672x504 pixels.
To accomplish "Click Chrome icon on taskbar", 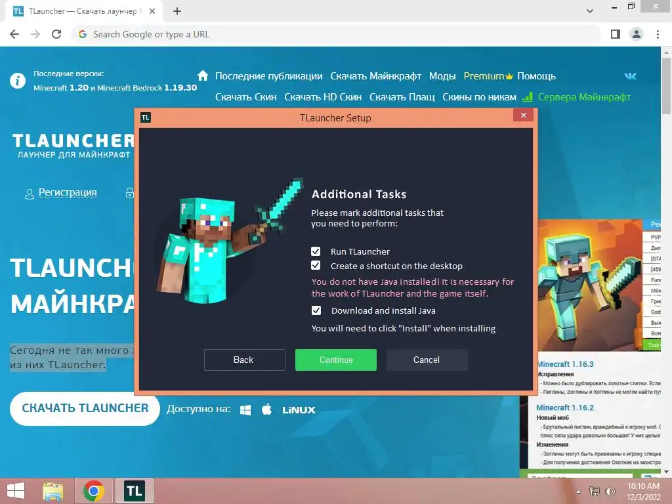I will click(x=93, y=491).
